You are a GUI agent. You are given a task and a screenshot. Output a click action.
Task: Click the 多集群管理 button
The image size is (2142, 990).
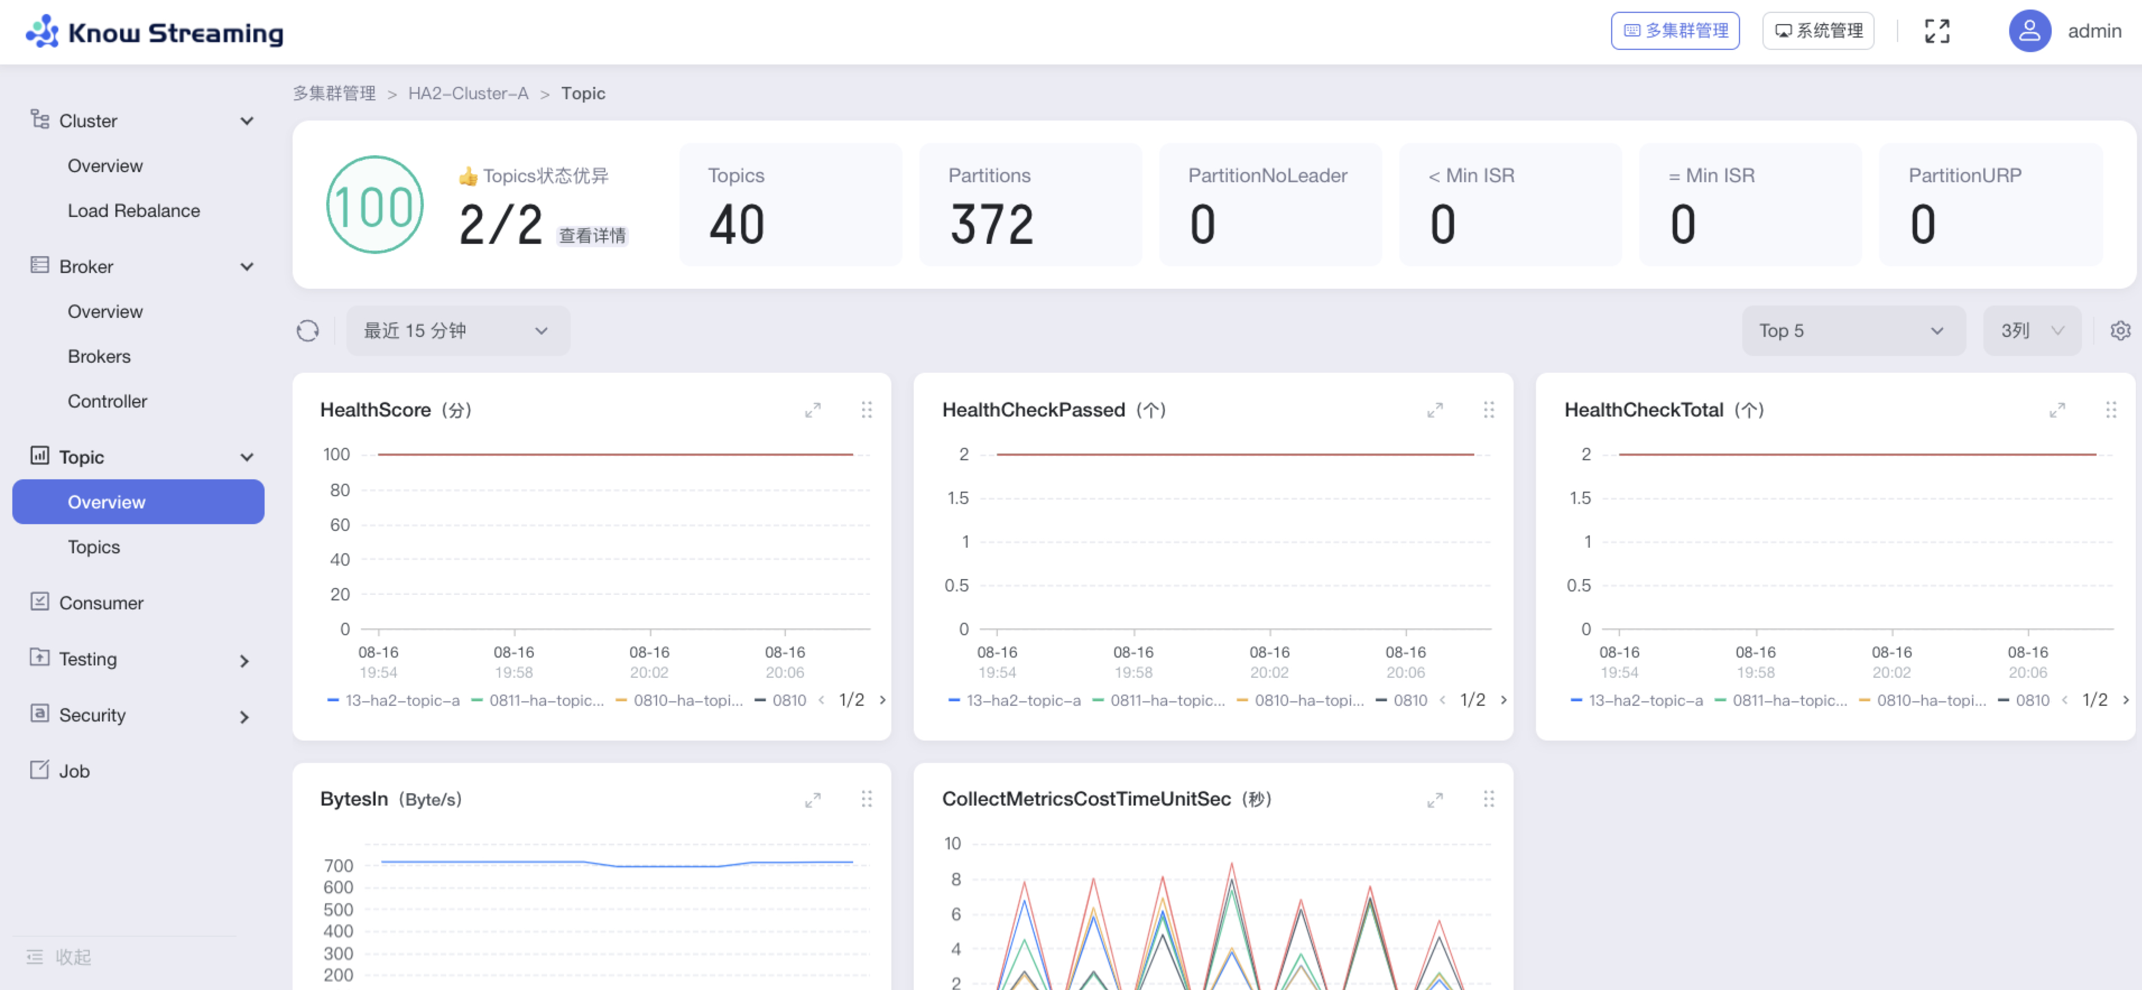coord(1674,31)
